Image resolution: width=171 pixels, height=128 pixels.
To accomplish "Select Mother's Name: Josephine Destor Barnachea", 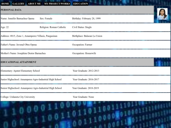I will [x=23, y=53].
